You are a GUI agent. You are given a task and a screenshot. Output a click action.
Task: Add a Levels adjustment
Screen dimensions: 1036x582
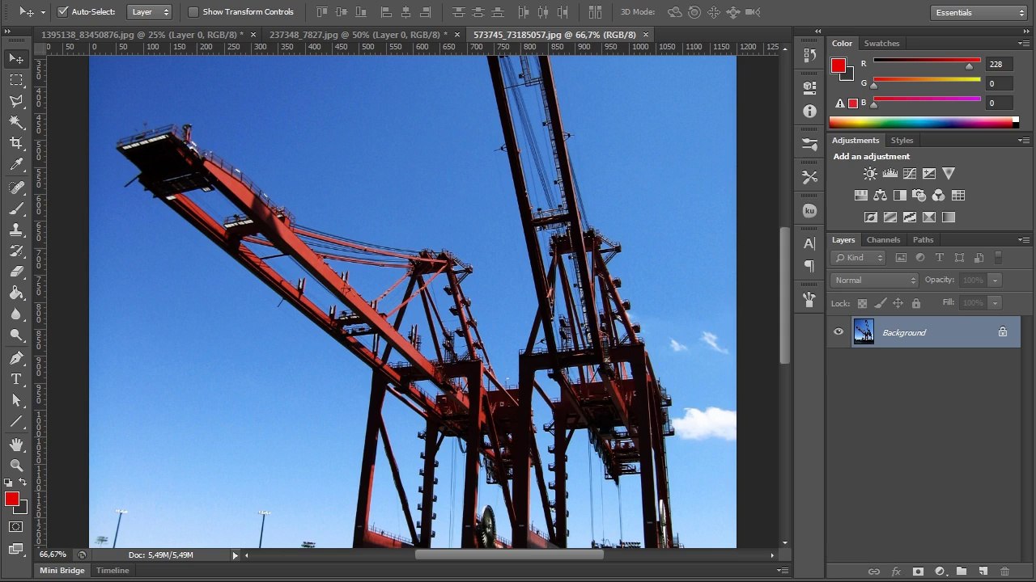pyautogui.click(x=890, y=173)
